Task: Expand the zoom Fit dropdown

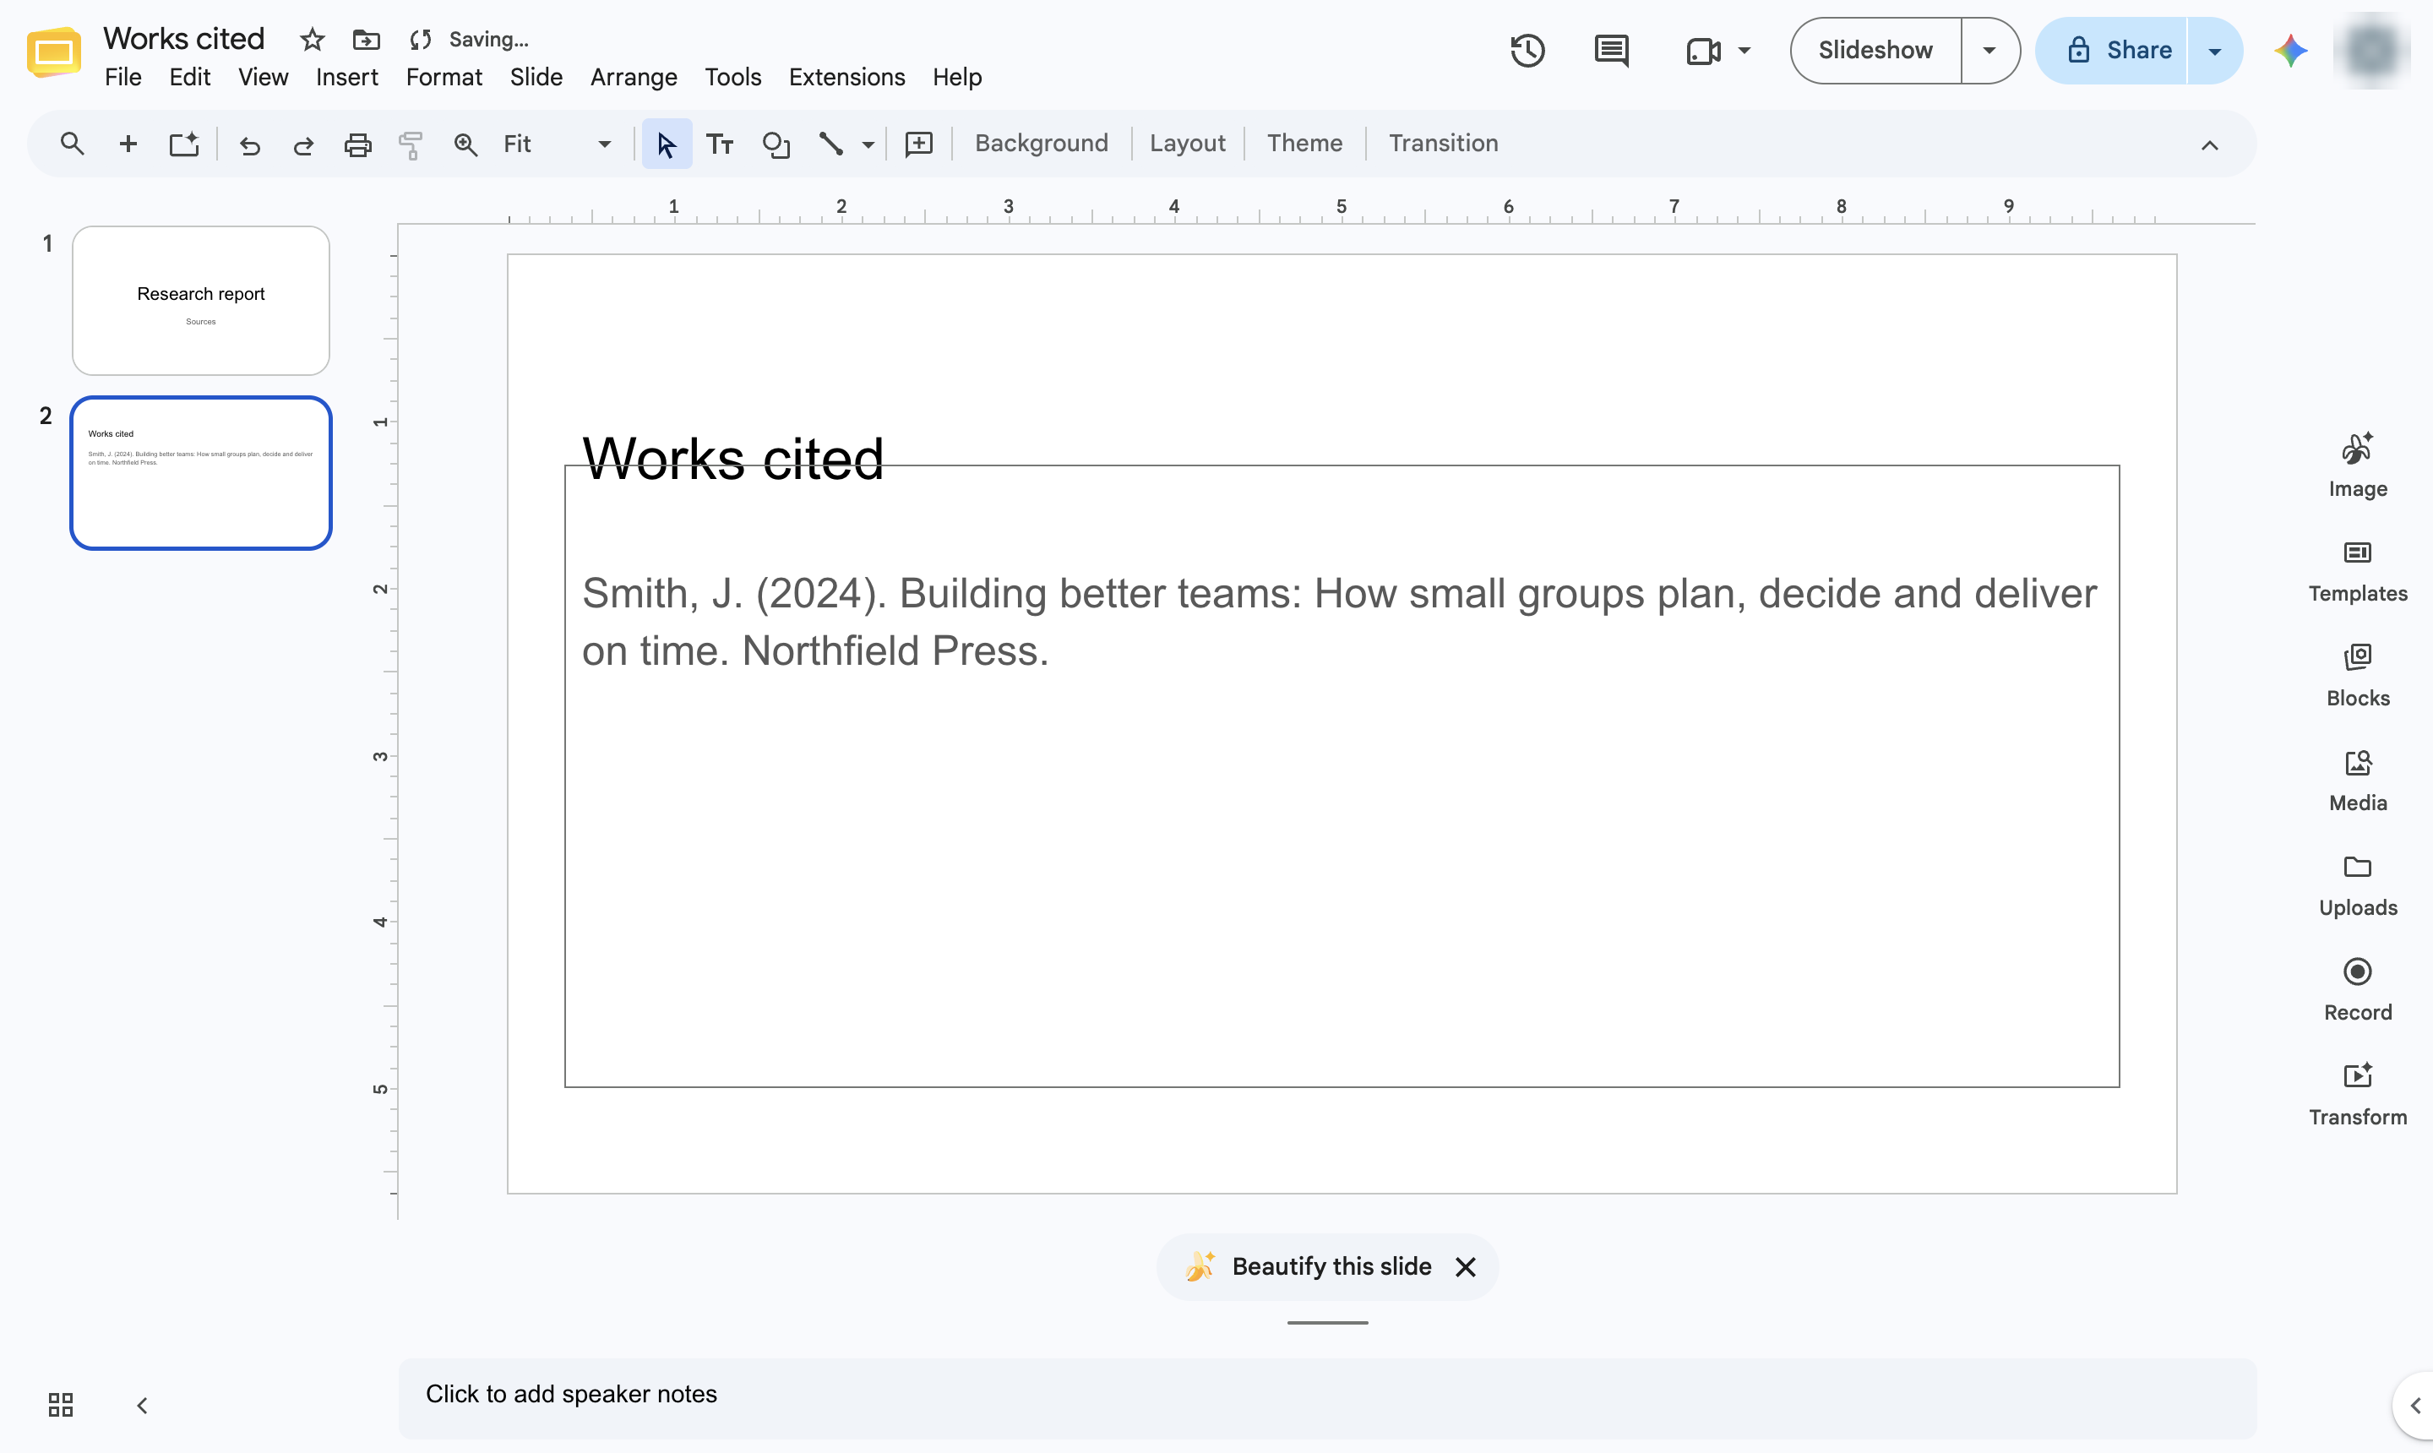Action: coord(604,144)
